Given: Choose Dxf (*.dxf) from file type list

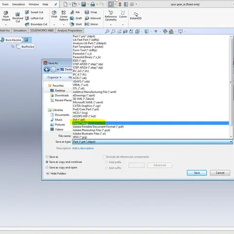Looking at the screenshot, I should click(x=79, y=120).
